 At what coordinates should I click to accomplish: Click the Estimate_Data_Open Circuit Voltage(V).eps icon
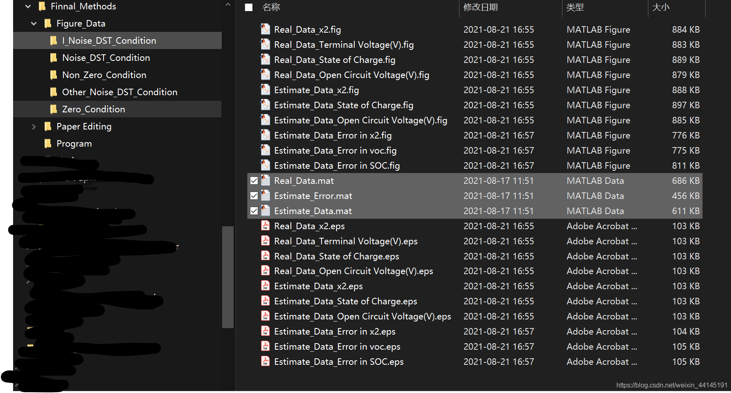(265, 316)
